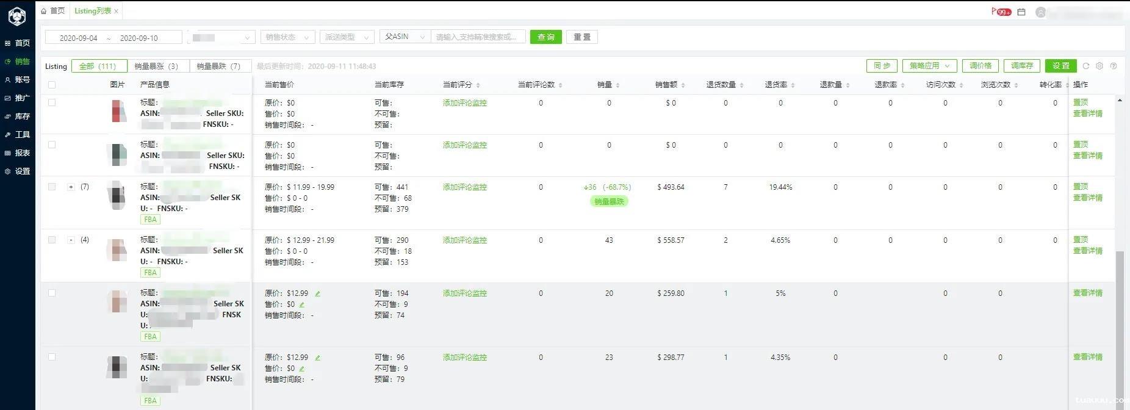This screenshot has width=1130, height=410.
Task: Check the box for the row with 7 variants
Action: tap(52, 187)
